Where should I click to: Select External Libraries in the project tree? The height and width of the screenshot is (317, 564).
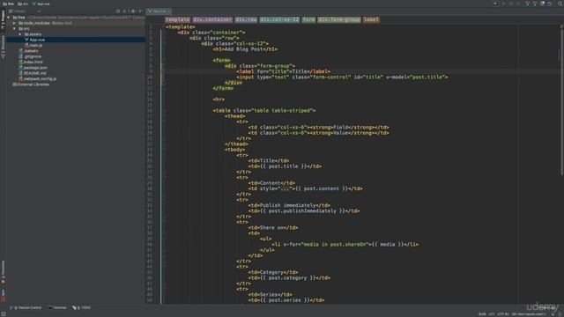tap(33, 85)
